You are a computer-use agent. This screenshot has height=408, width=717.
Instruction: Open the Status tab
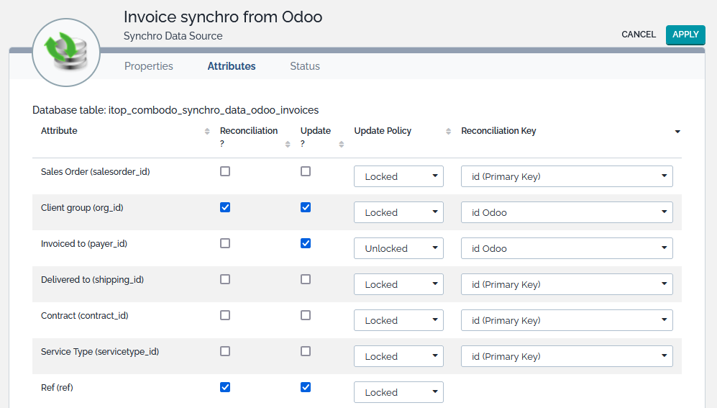(x=305, y=66)
